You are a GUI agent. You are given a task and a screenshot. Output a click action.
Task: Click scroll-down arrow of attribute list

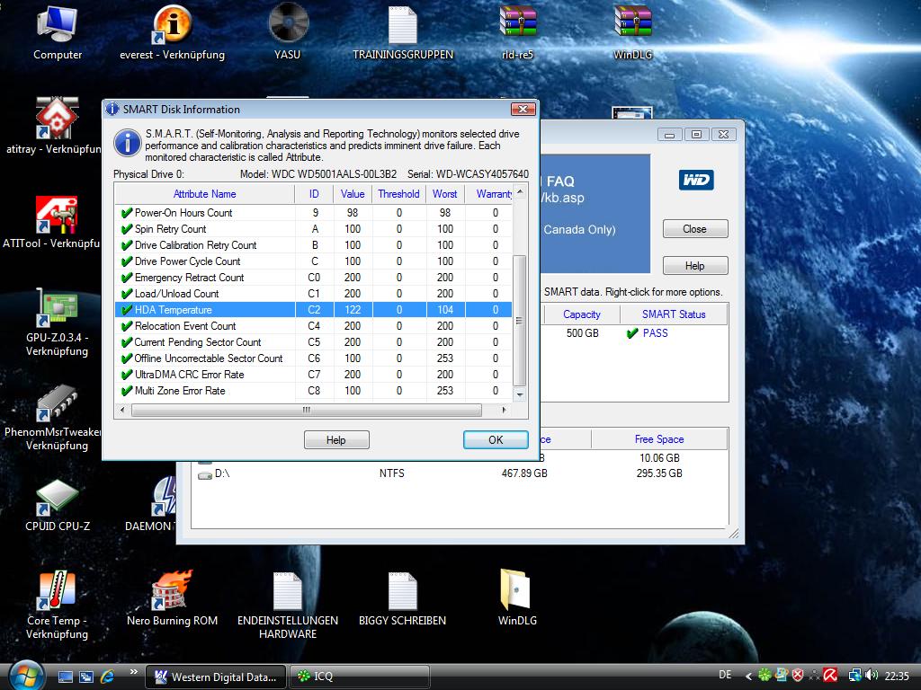click(519, 395)
